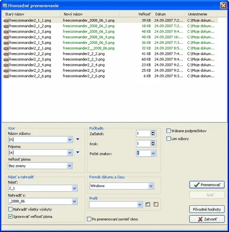
Task: Sort by Umiestnenie column header
Action: coord(201,14)
